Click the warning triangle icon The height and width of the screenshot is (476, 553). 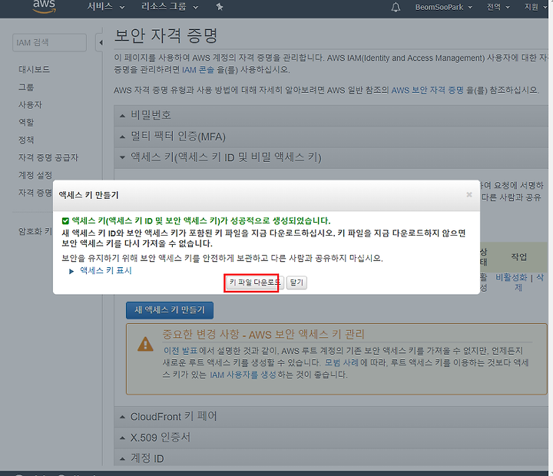coord(145,344)
